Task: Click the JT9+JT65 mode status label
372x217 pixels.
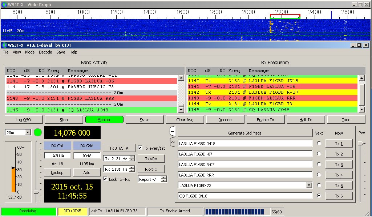Action: point(72,211)
